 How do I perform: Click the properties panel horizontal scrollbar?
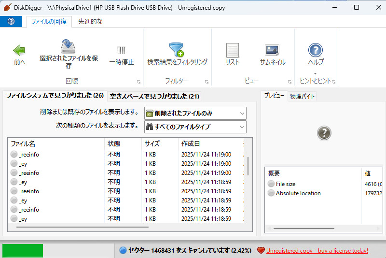click(x=303, y=229)
